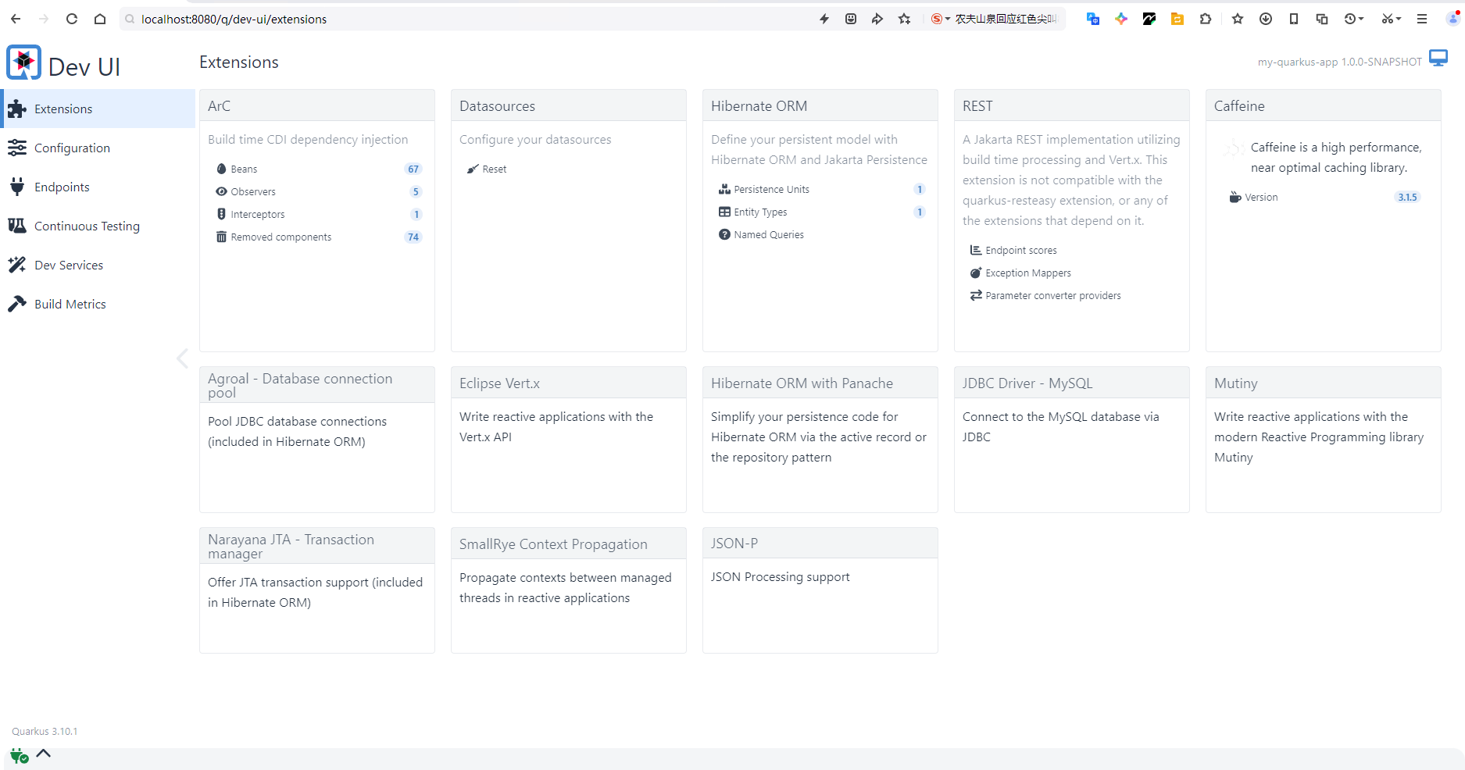1465x770 pixels.
Task: Open Endpoint scores in REST card
Action: tap(1020, 250)
